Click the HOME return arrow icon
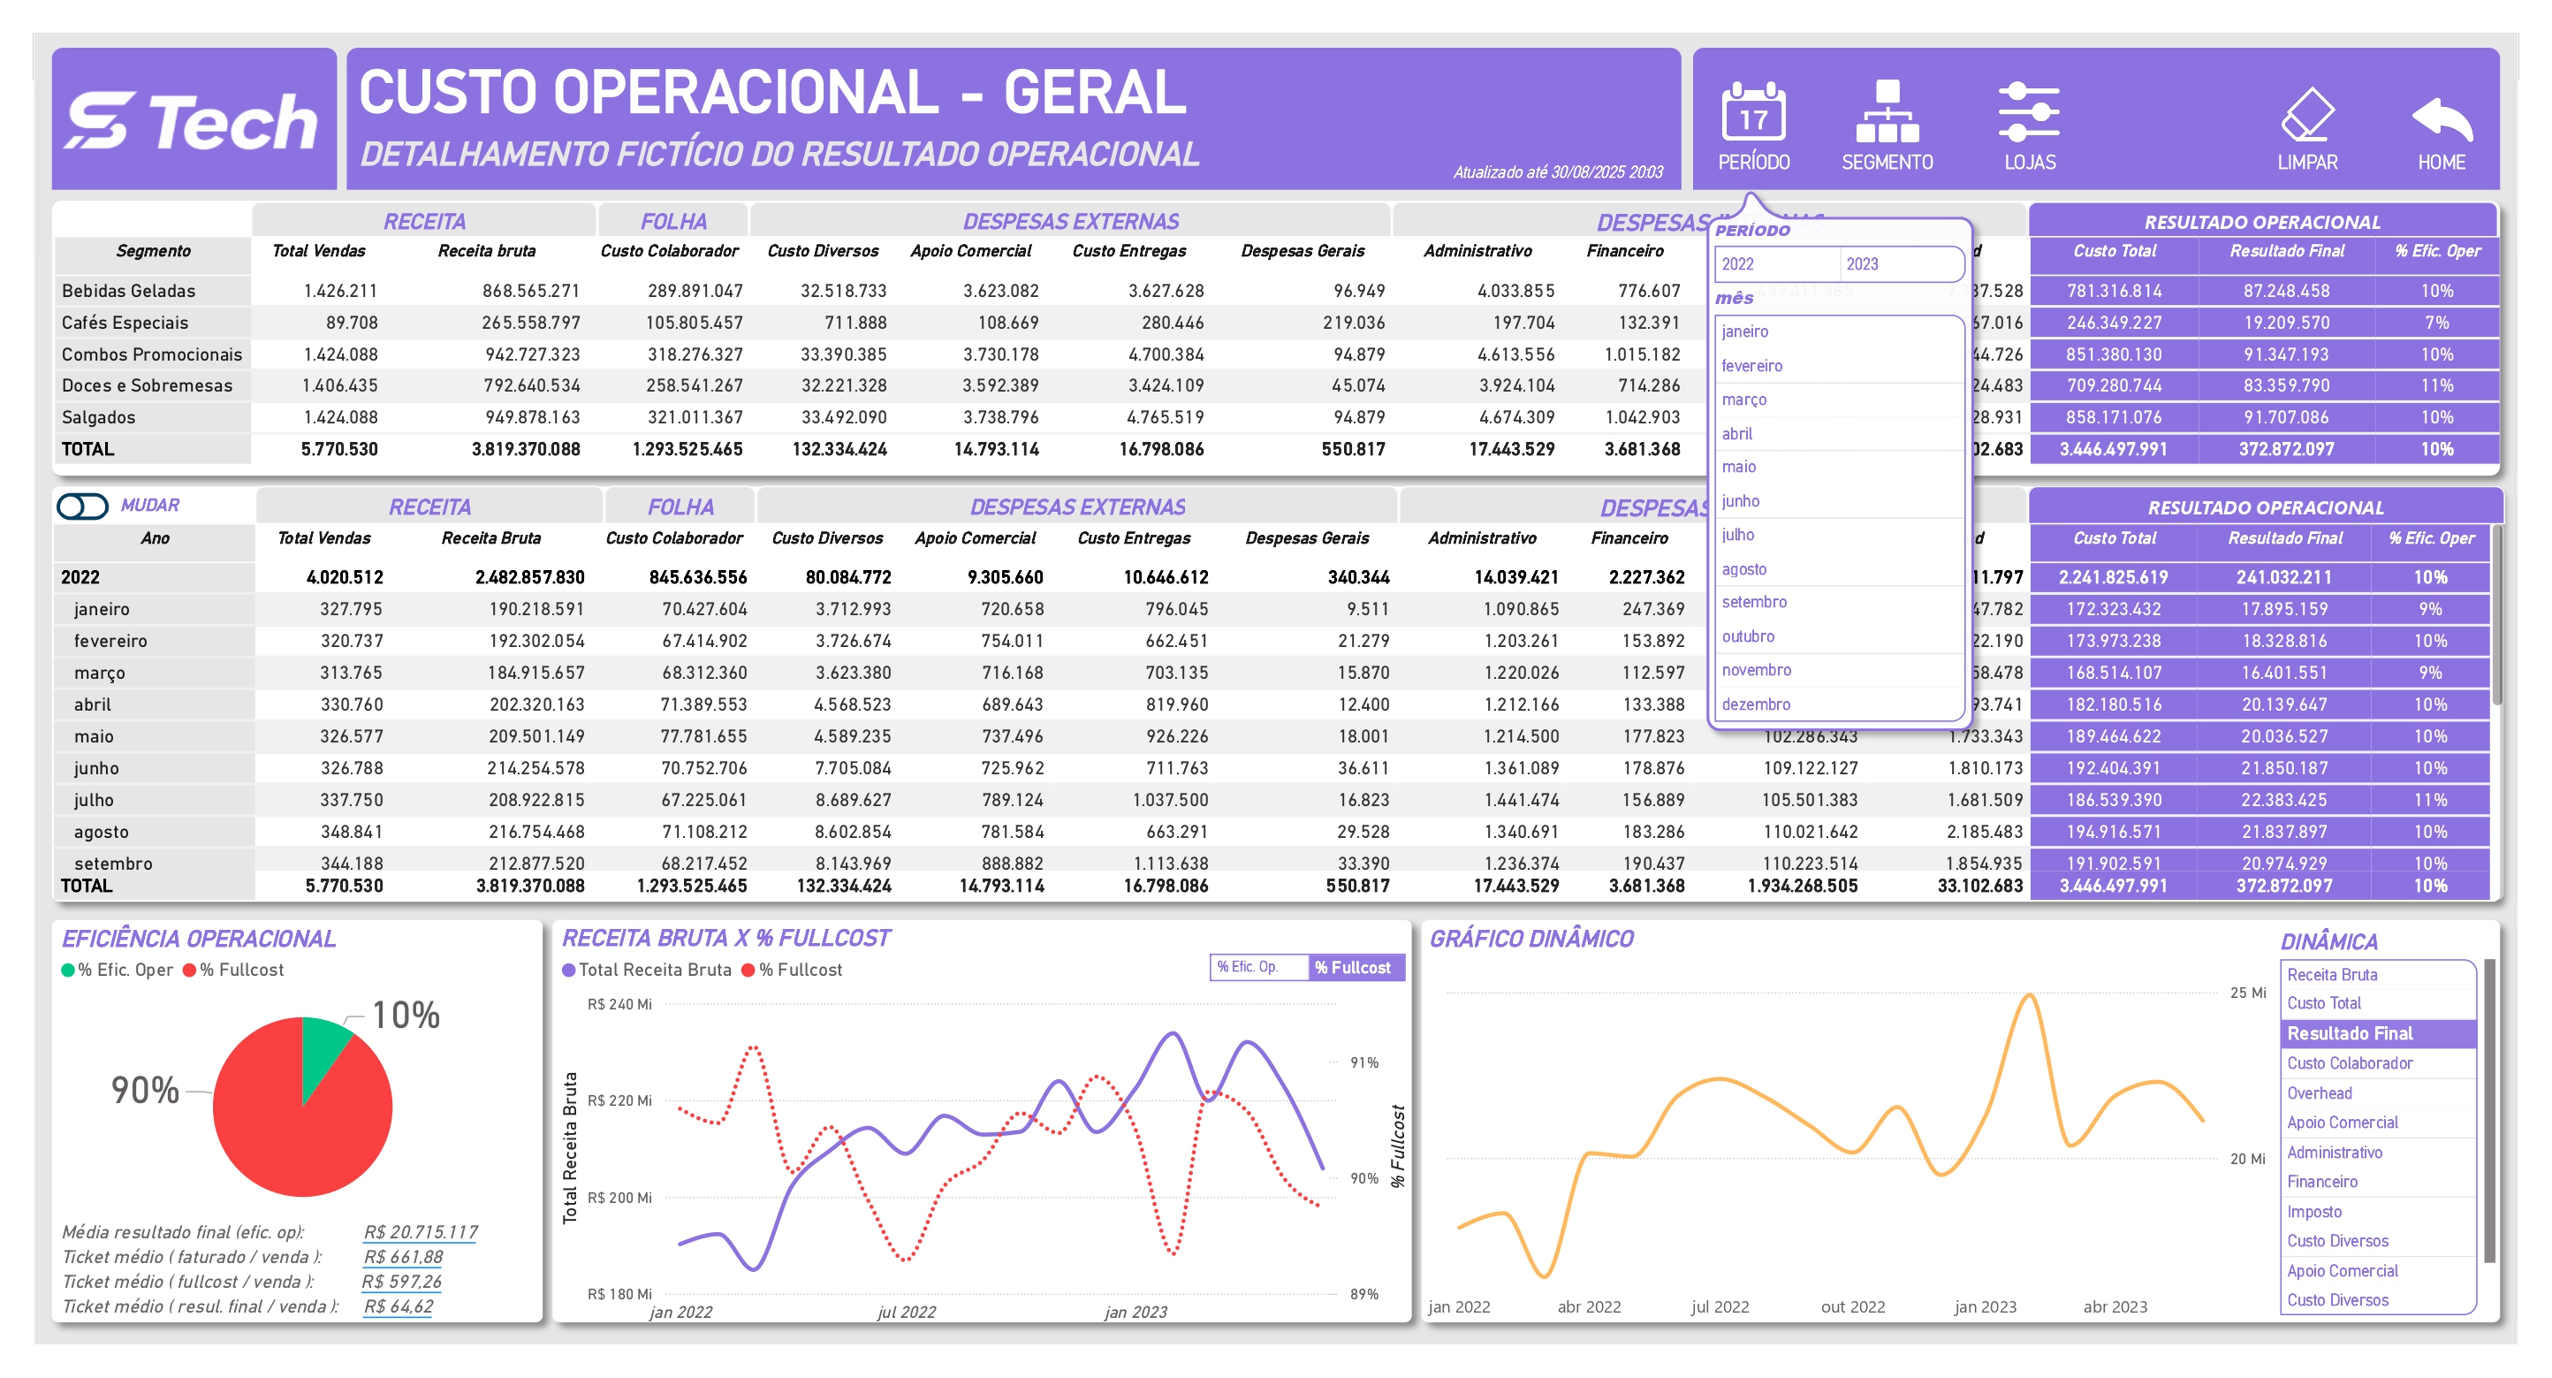 (2441, 118)
